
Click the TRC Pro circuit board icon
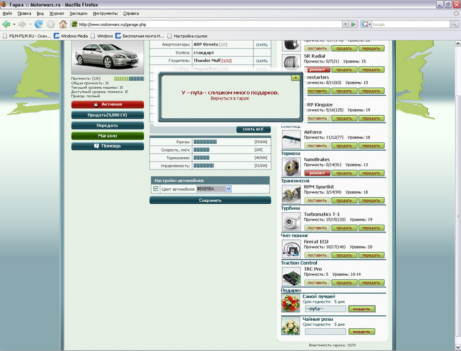coord(291,276)
